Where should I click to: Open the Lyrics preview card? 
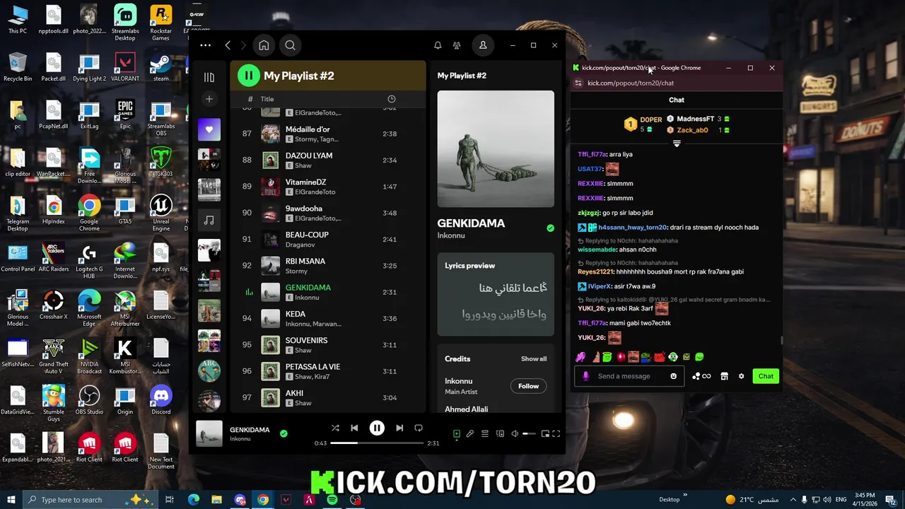(496, 294)
